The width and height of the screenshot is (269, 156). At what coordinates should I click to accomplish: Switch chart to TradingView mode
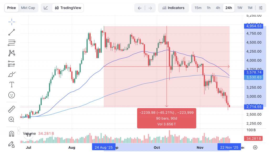(x=68, y=8)
